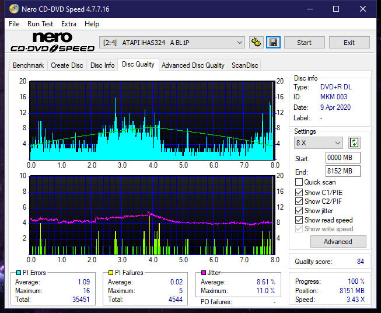Image resolution: width=381 pixels, height=313 pixels.
Task: Toggle the Show read speed checkbox
Action: coord(299,220)
